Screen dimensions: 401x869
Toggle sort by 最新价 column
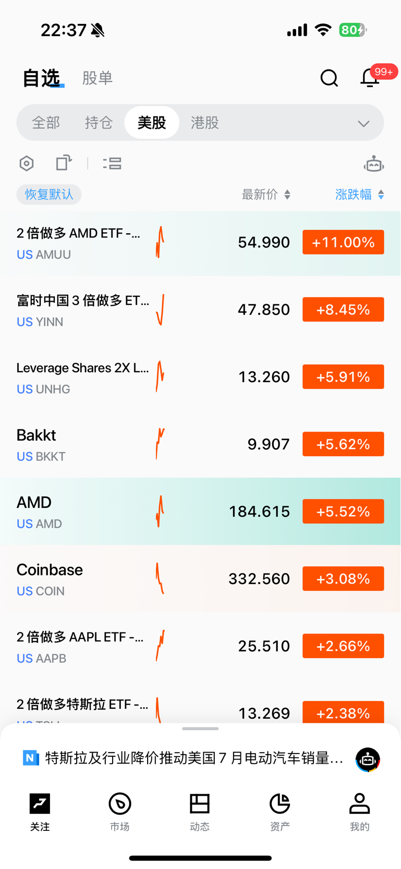click(x=266, y=195)
